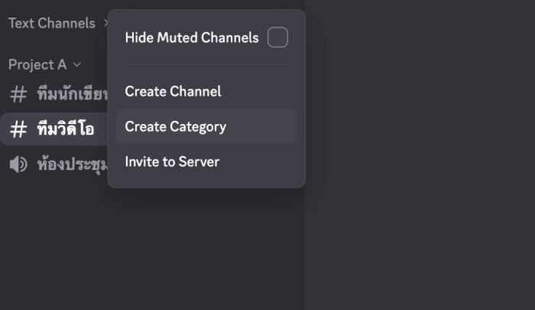Click blank sidebar area directly beneath the context menu
This screenshot has width=535, height=310.
click(x=206, y=245)
